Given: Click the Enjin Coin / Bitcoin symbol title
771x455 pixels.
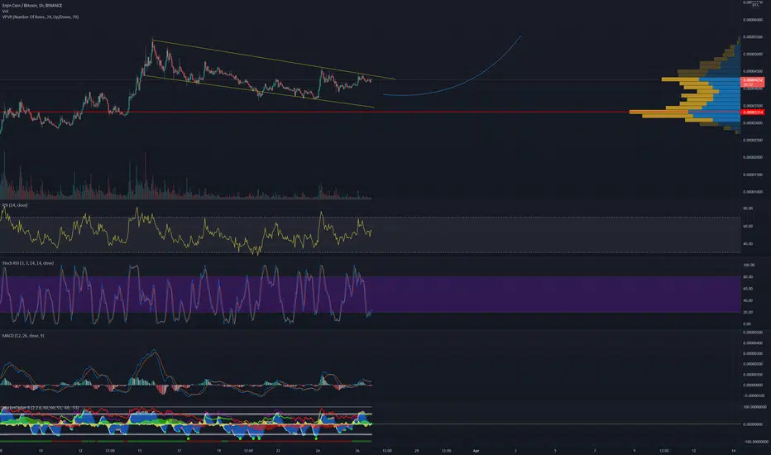Looking at the screenshot, I should [32, 6].
